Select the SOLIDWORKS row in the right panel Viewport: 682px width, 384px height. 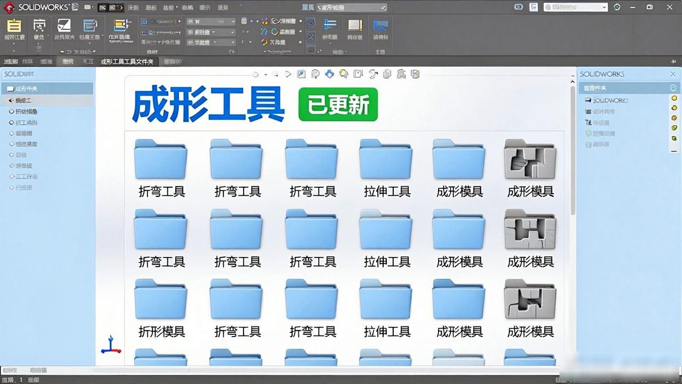click(607, 100)
